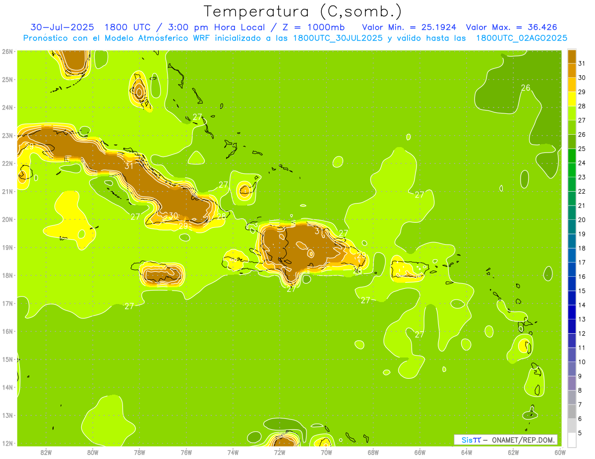Click the '20N' latitude axis label
The image size is (595, 459).
pyautogui.click(x=7, y=219)
